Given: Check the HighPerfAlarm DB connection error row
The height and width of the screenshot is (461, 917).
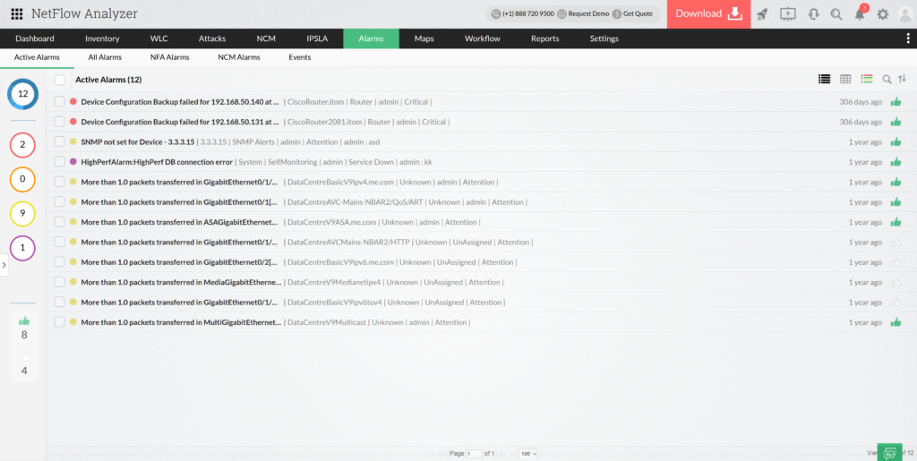Looking at the screenshot, I should pyautogui.click(x=59, y=162).
